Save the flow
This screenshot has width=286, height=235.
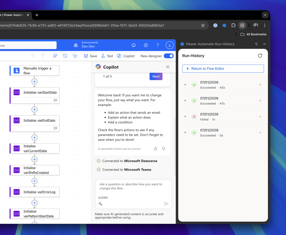click(x=90, y=56)
